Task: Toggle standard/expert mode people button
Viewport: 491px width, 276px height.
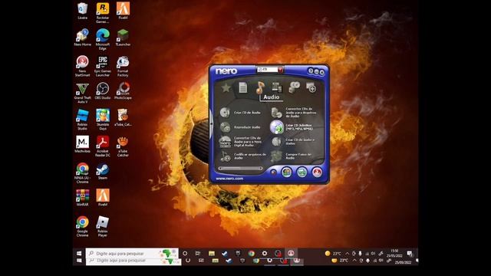Action: pos(286,172)
